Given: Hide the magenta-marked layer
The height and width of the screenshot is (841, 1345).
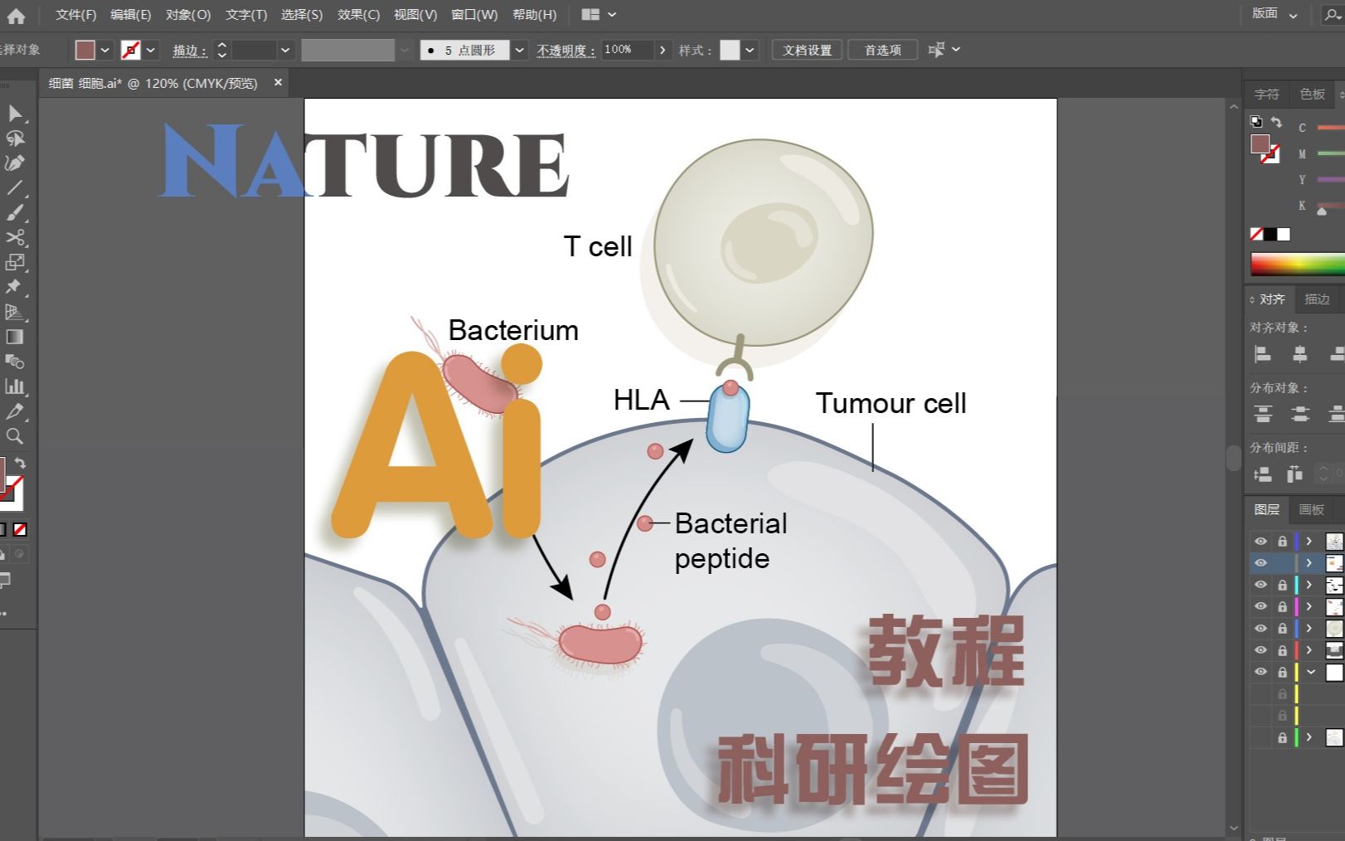Looking at the screenshot, I should (x=1260, y=606).
